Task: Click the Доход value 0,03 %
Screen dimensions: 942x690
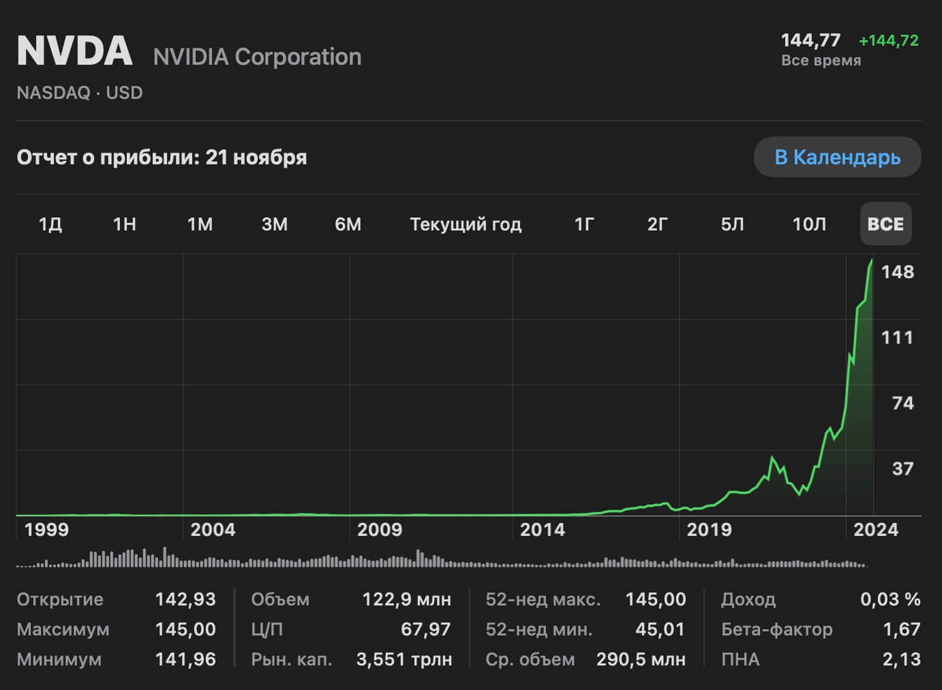Action: tap(890, 599)
